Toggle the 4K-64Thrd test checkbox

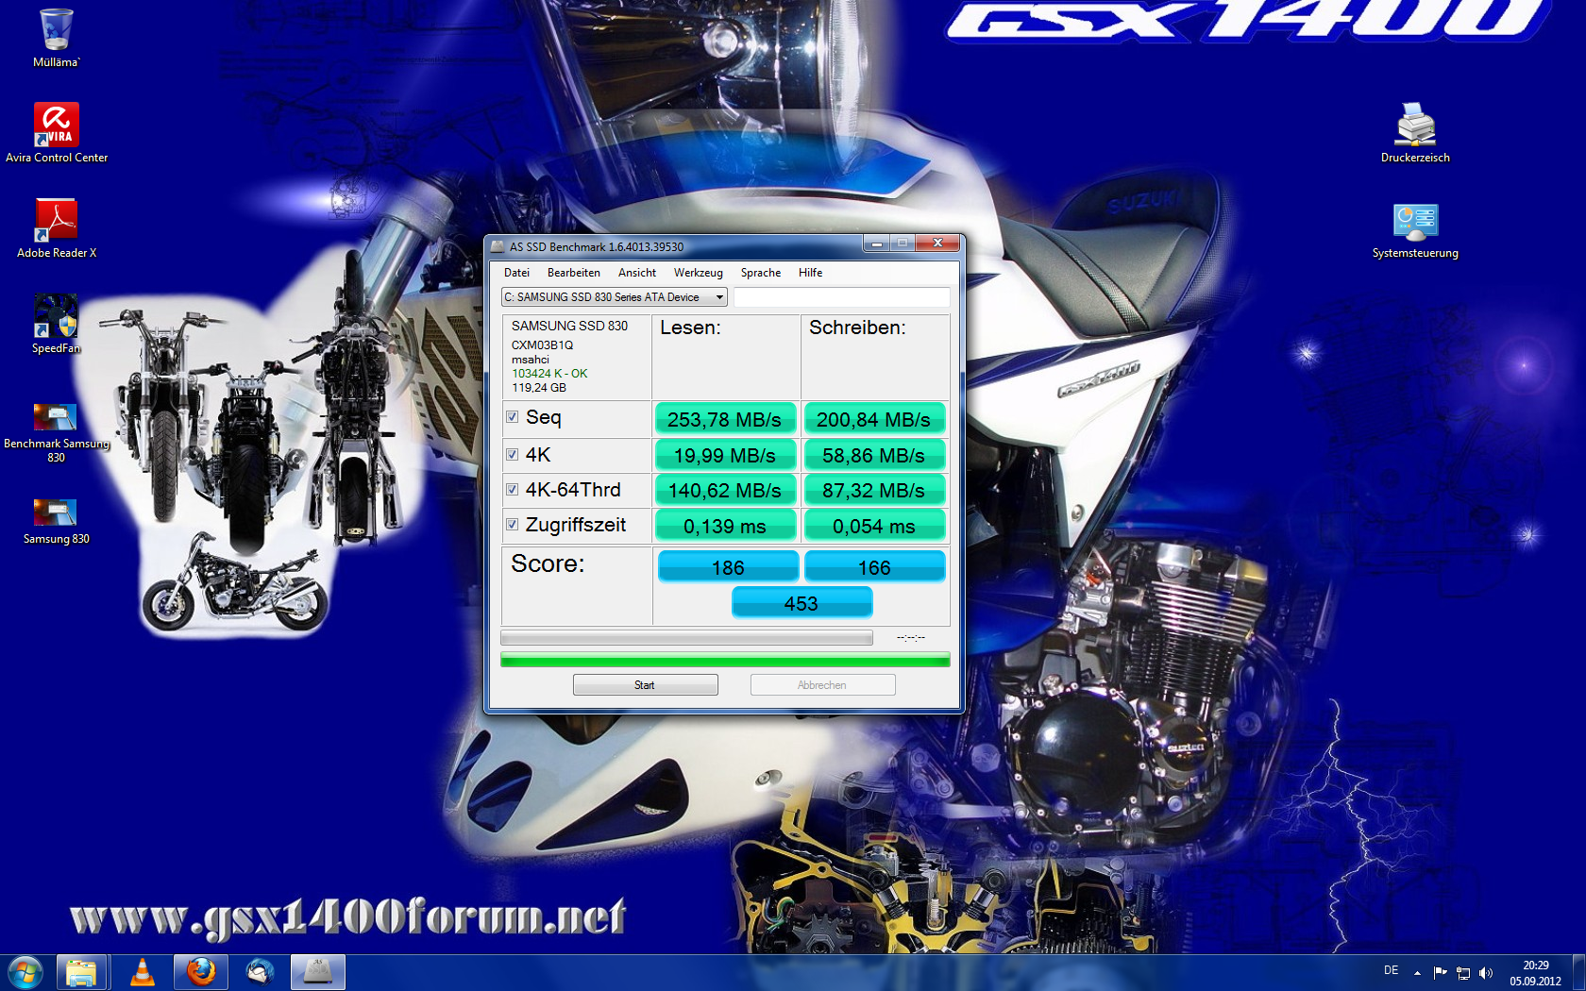(512, 489)
